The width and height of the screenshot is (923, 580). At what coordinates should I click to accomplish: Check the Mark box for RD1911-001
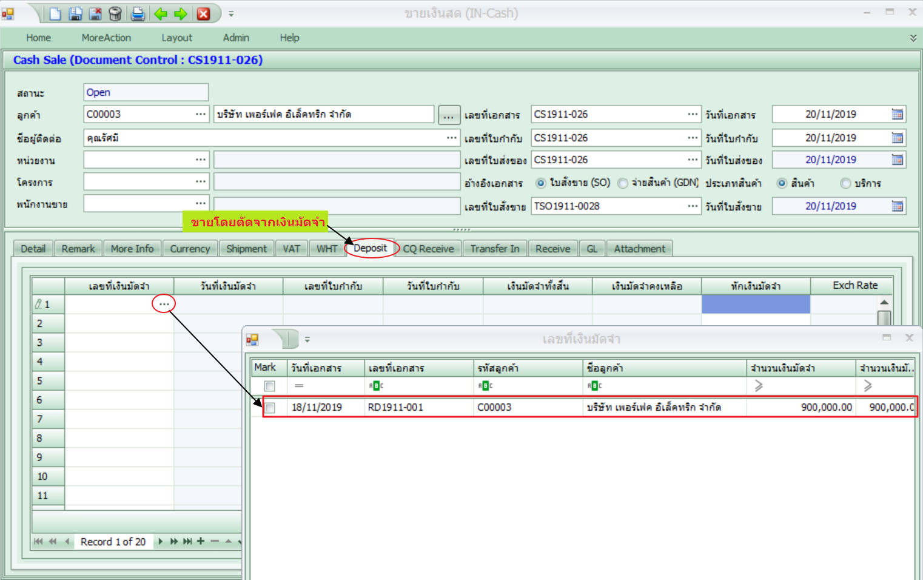point(270,408)
